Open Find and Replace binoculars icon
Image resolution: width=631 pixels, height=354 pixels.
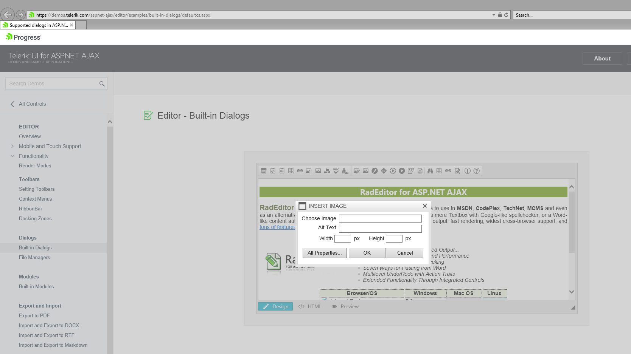430,171
